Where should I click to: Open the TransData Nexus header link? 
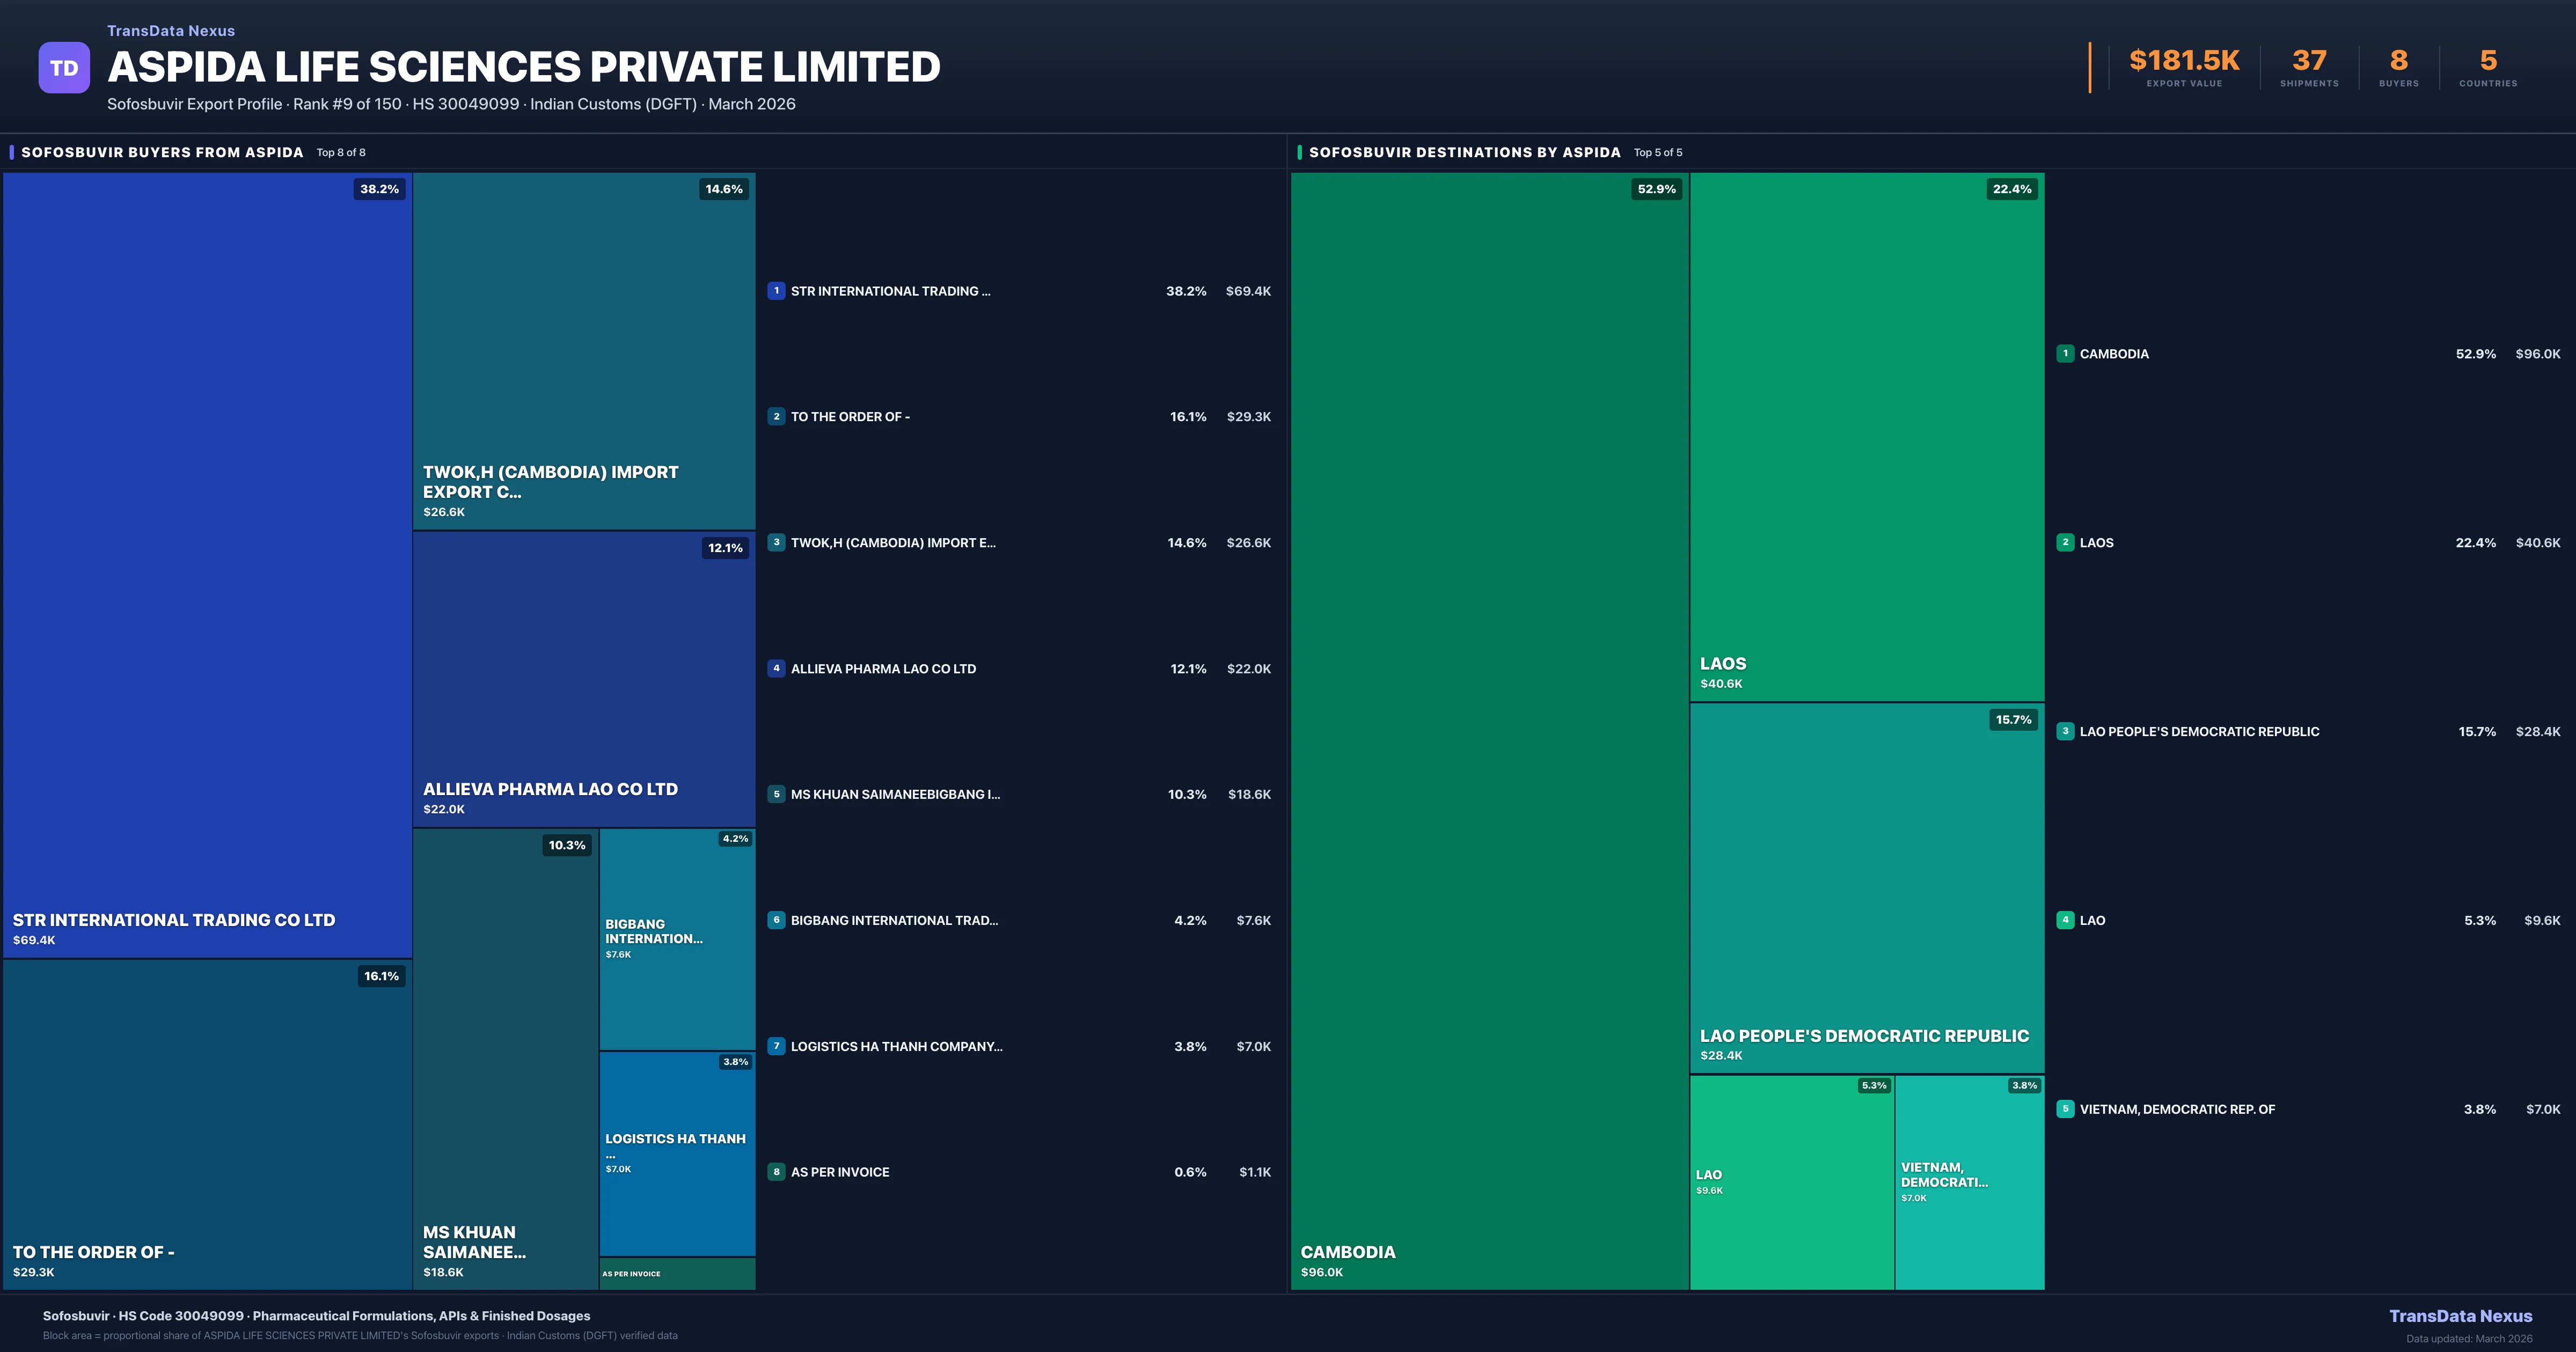pyautogui.click(x=171, y=31)
